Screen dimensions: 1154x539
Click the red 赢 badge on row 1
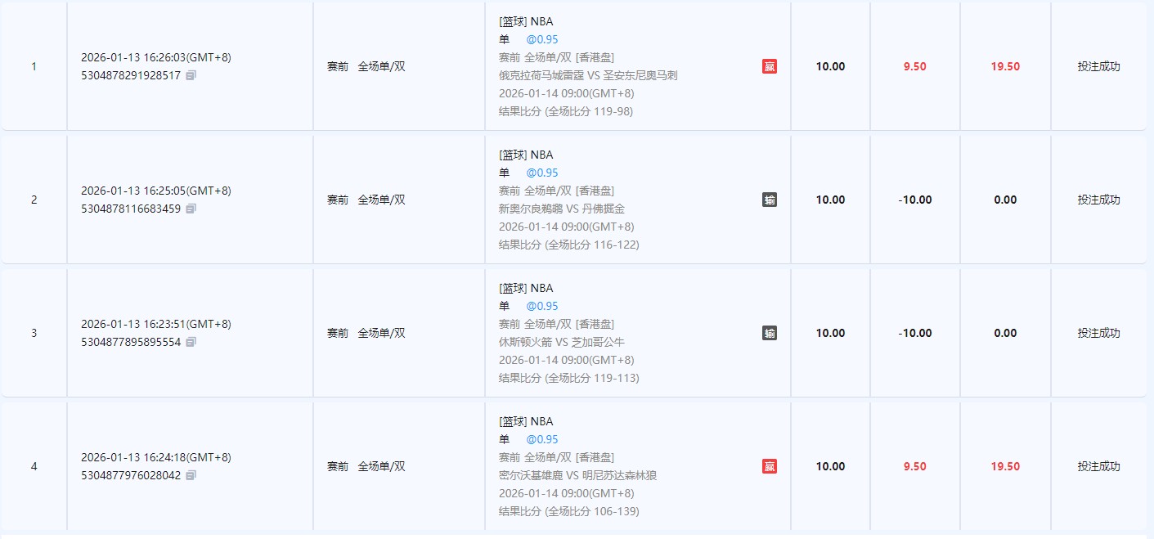[x=769, y=66]
